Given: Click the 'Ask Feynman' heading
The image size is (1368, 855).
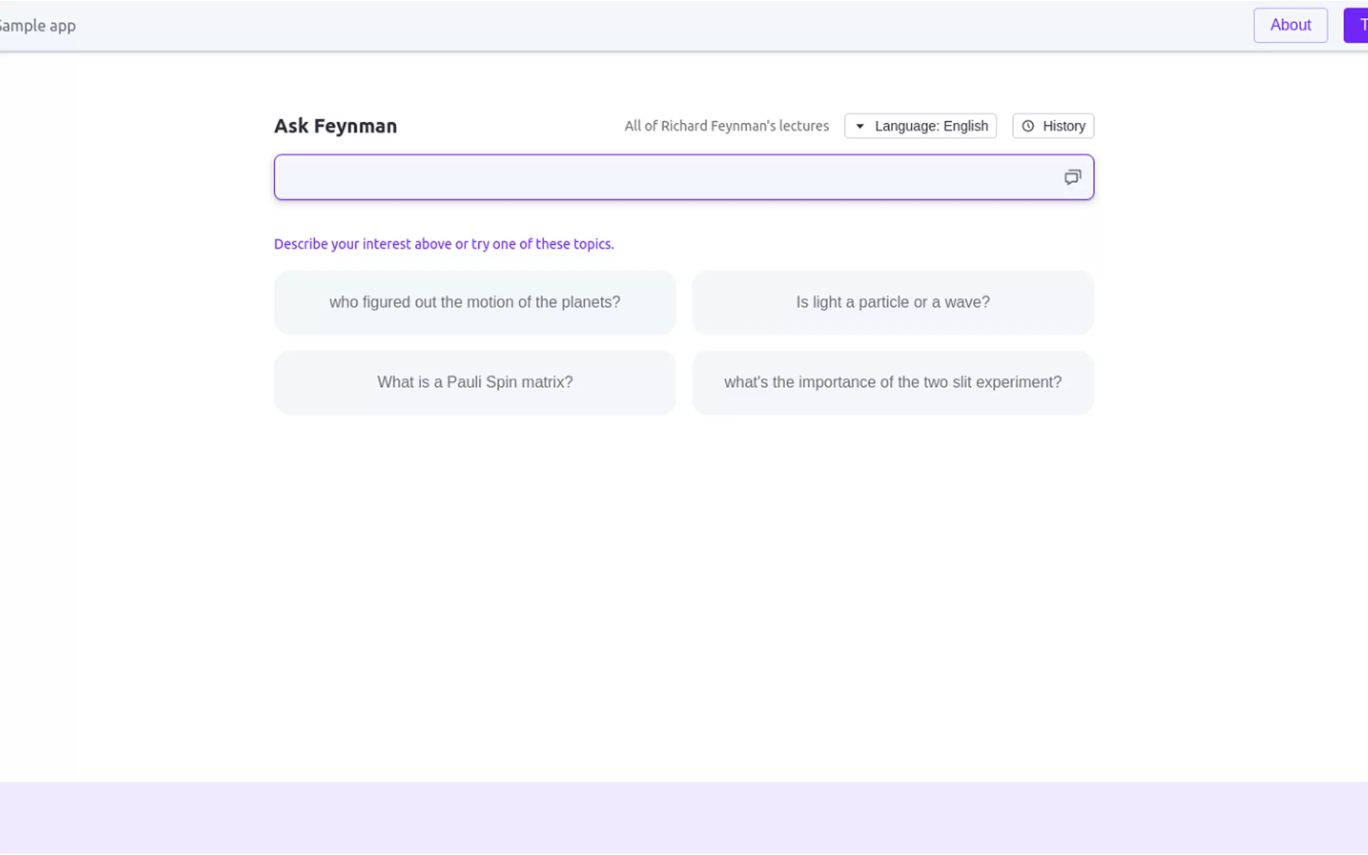Looking at the screenshot, I should coord(336,126).
